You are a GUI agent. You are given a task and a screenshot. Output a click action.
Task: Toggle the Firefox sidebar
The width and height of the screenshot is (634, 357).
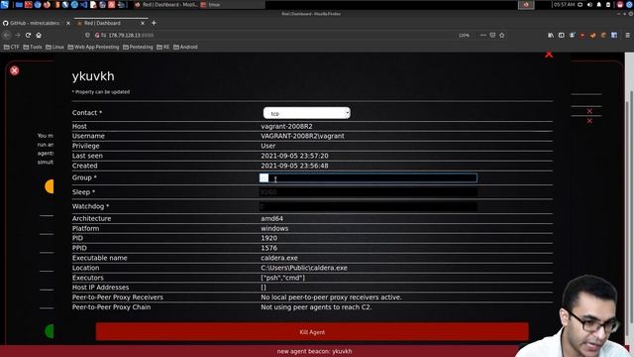click(x=562, y=36)
